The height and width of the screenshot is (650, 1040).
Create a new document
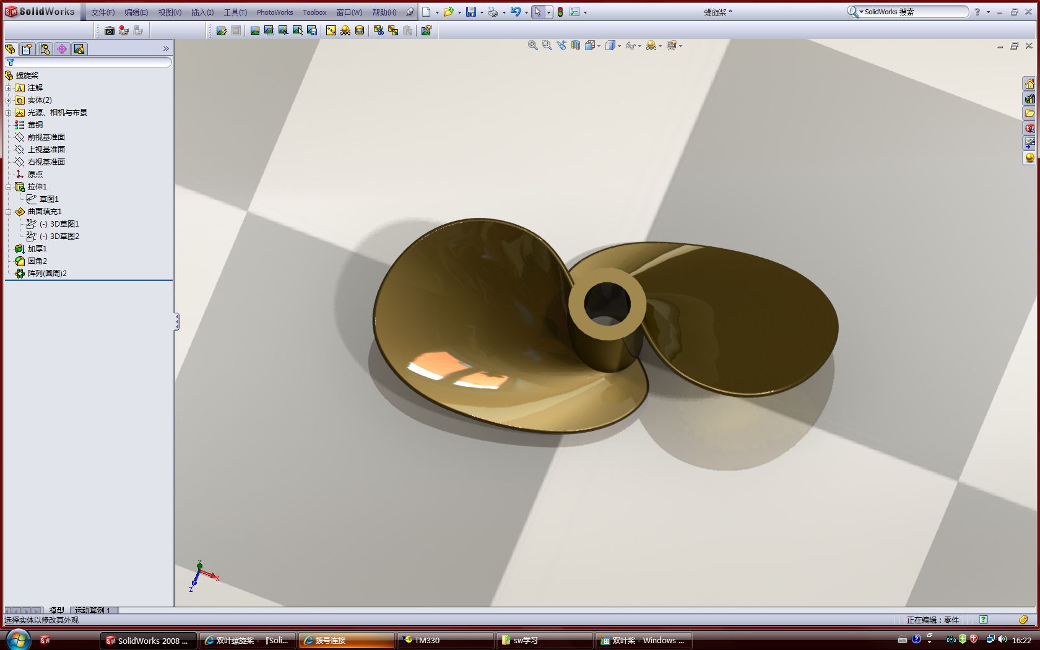(x=427, y=12)
